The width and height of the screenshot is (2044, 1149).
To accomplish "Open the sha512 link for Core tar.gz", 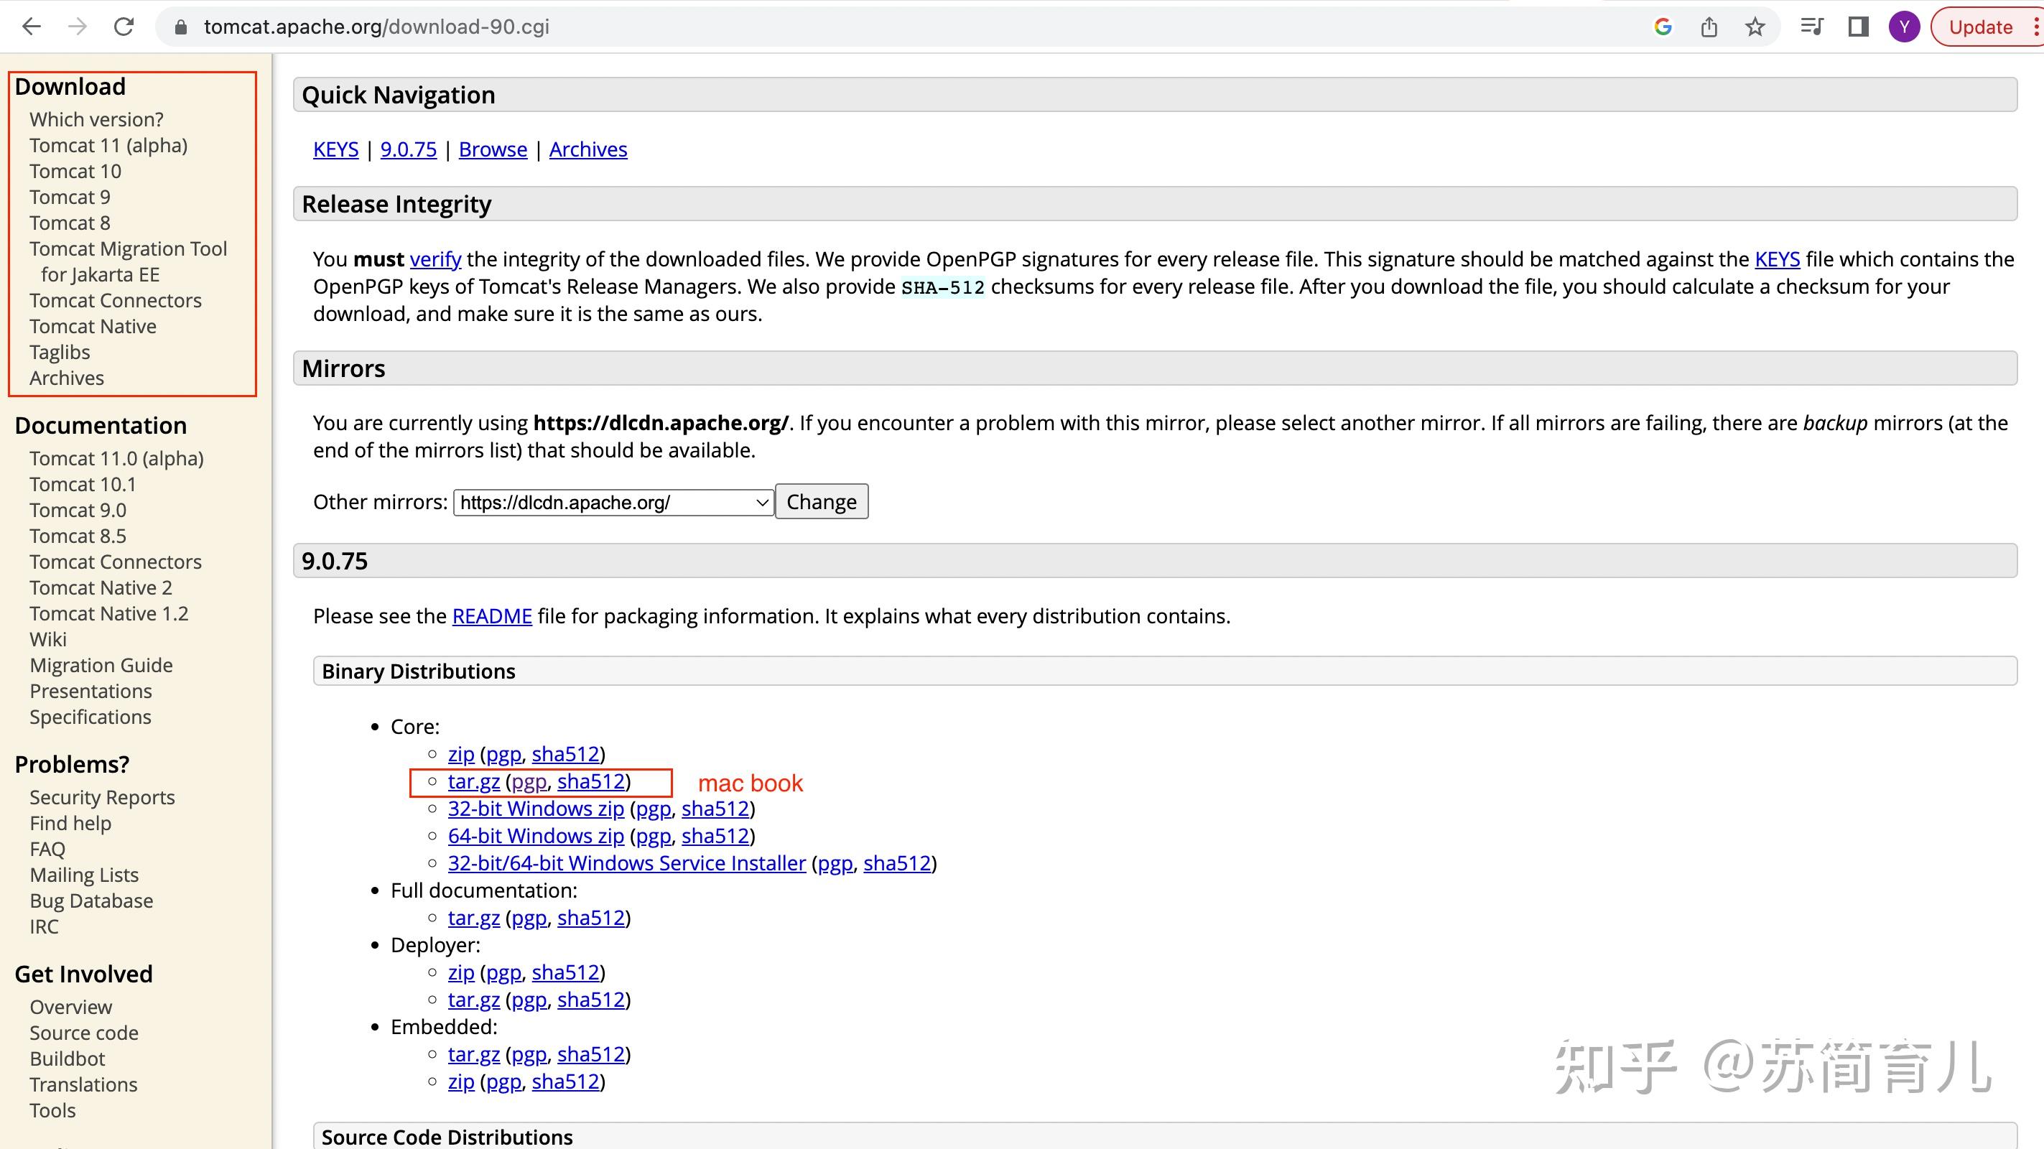I will point(591,781).
